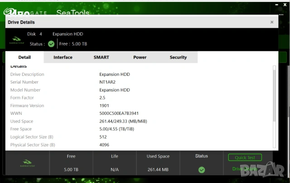
Task: Click the green Status checkmark in bottom row
Action: (202, 169)
